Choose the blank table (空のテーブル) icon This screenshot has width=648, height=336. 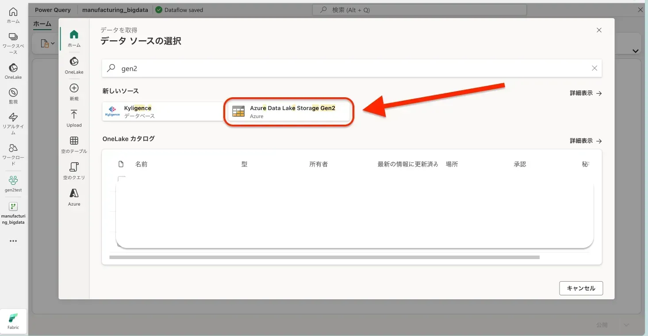click(x=74, y=144)
